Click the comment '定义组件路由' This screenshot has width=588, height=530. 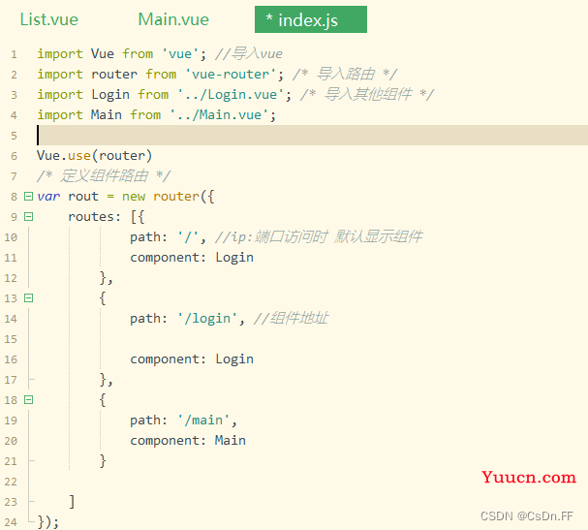pyautogui.click(x=104, y=176)
